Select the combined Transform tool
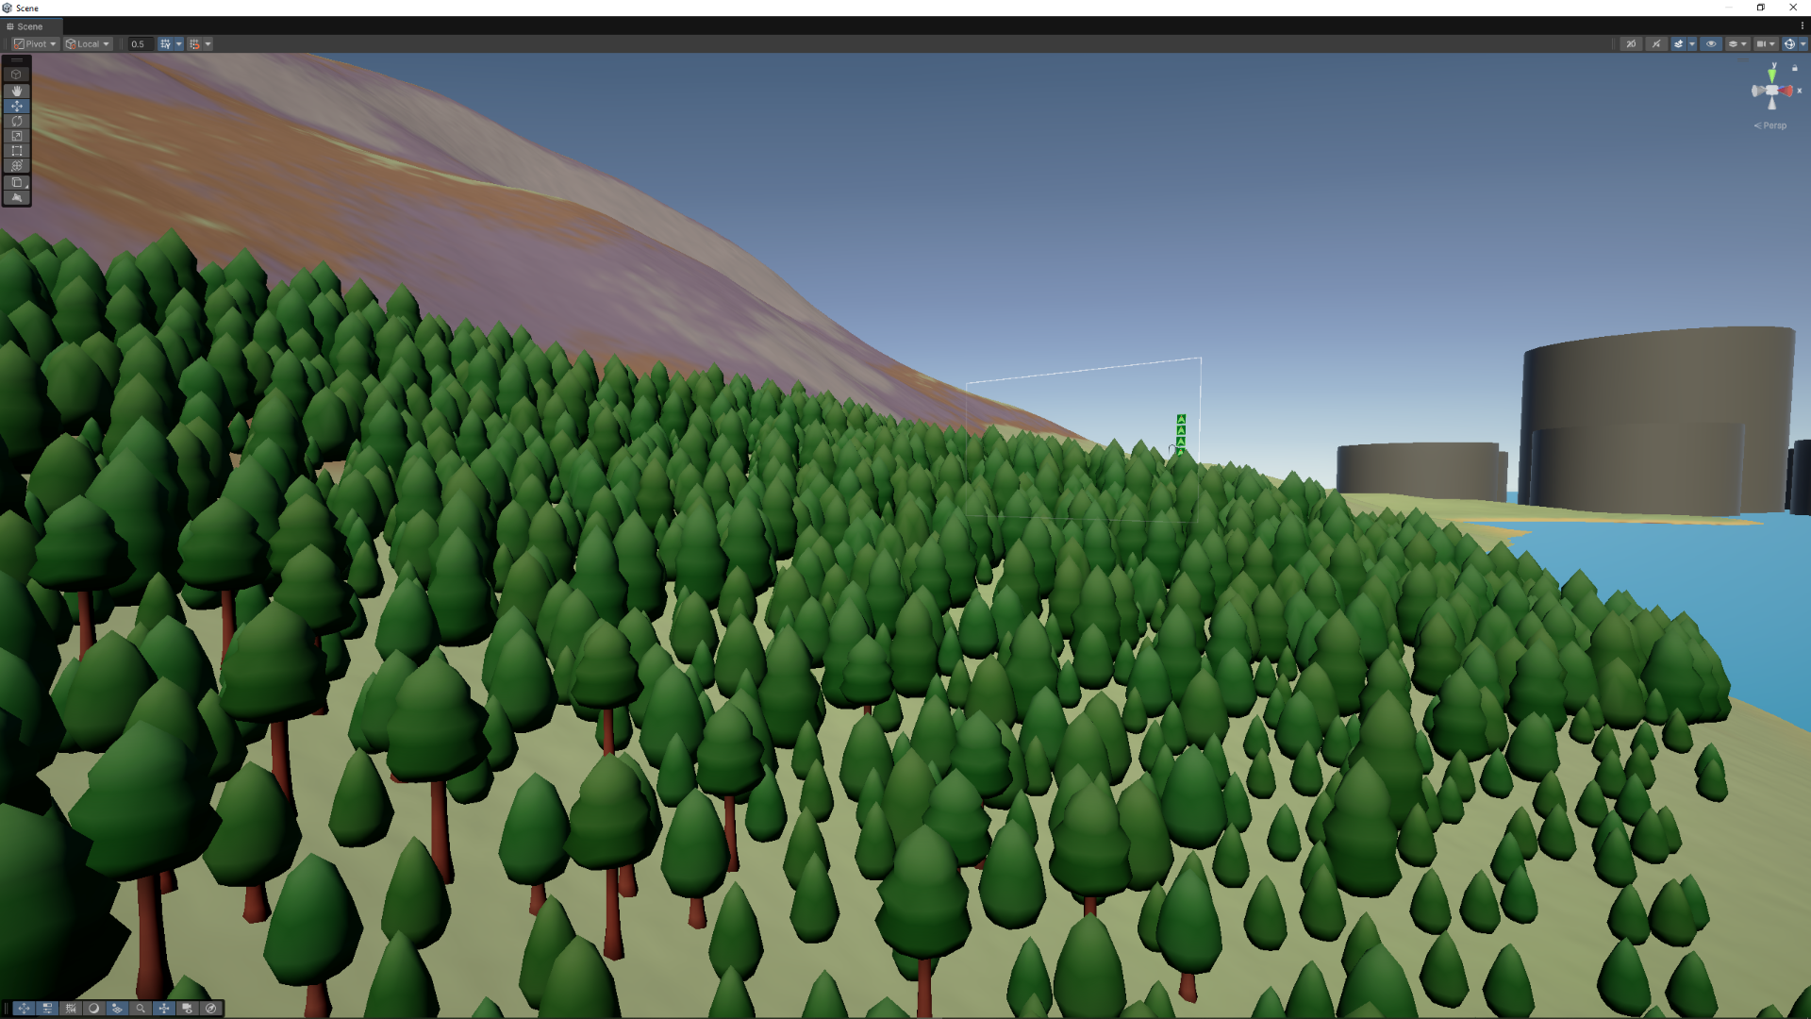The height and width of the screenshot is (1019, 1811). 17,166
